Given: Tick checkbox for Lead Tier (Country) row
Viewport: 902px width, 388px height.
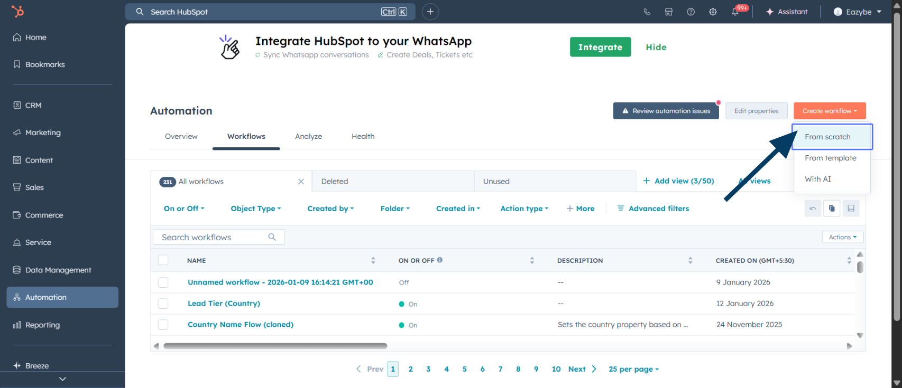Looking at the screenshot, I should (x=163, y=304).
